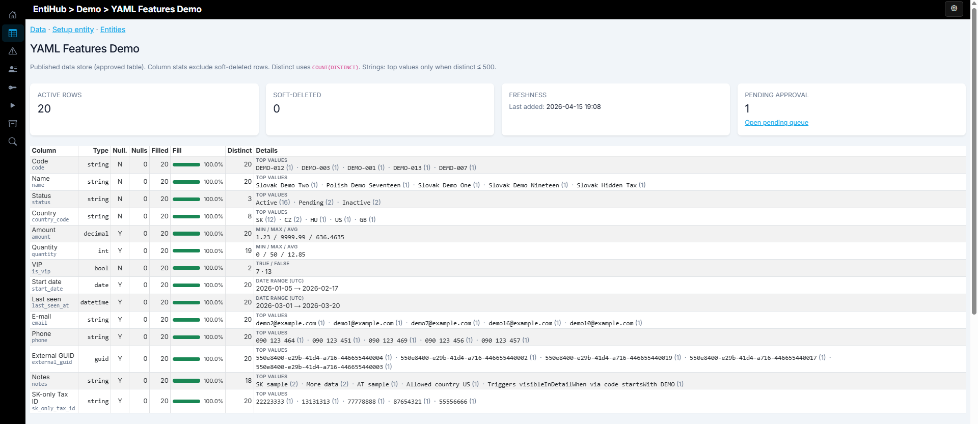Screen dimensions: 978x424
Task: Click the start date range 2026-01-05 → 2026-02-17
Action: click(297, 289)
